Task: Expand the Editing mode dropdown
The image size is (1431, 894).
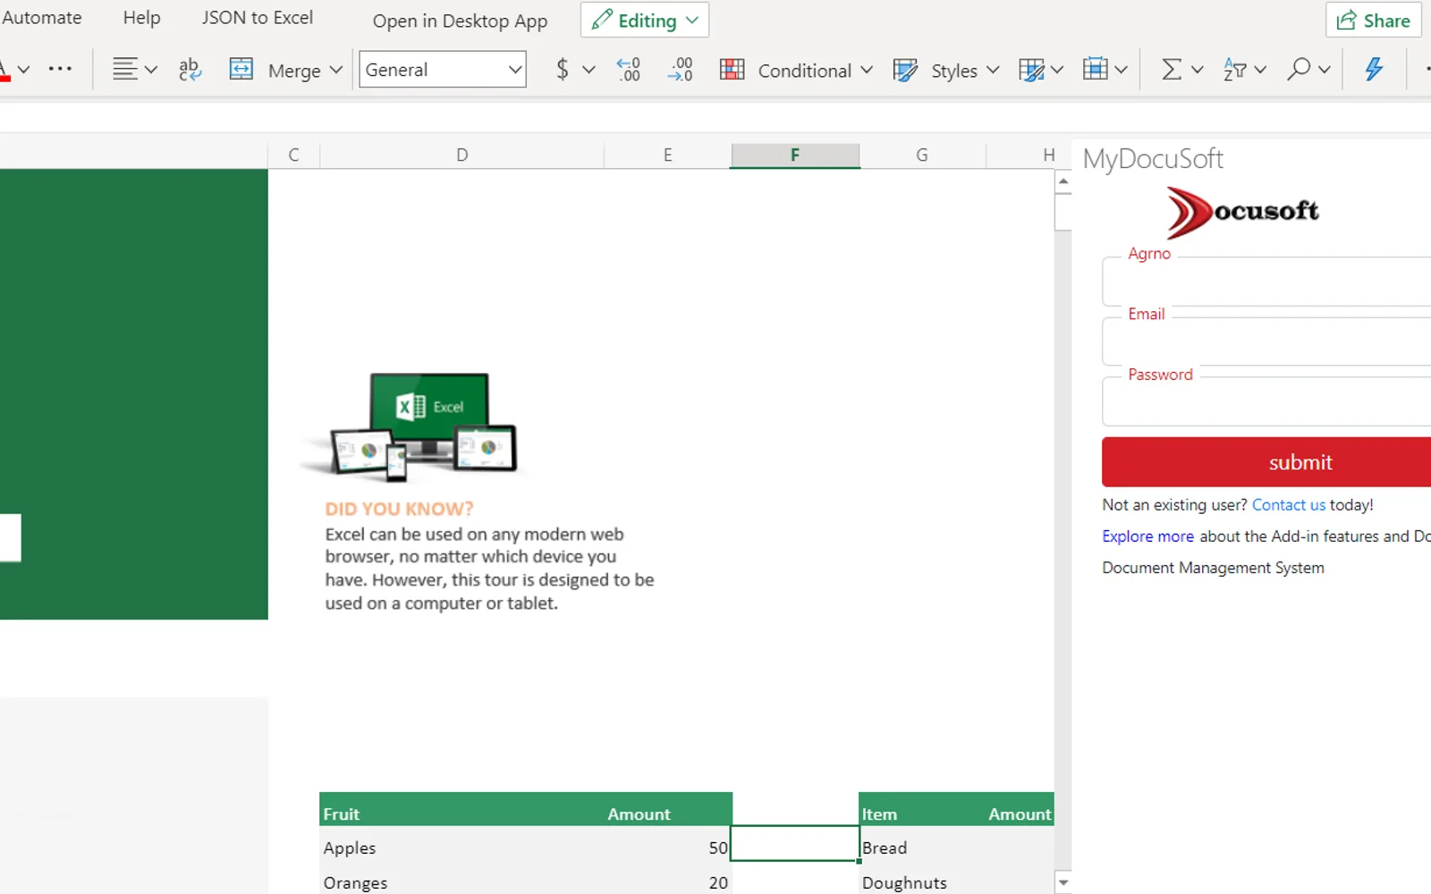Action: click(692, 20)
